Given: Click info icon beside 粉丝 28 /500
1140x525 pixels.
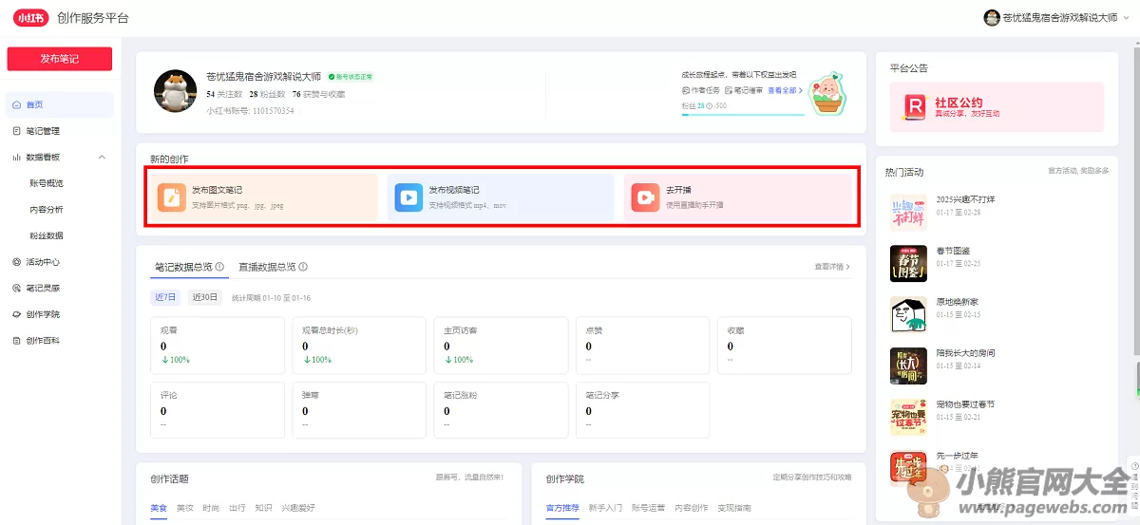Looking at the screenshot, I should point(711,106).
